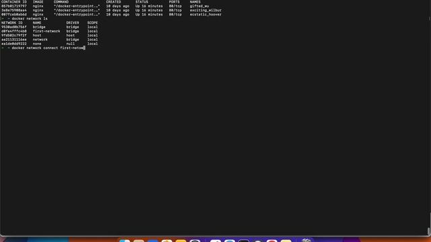Click 'bridge' in the NAME column

[39, 27]
